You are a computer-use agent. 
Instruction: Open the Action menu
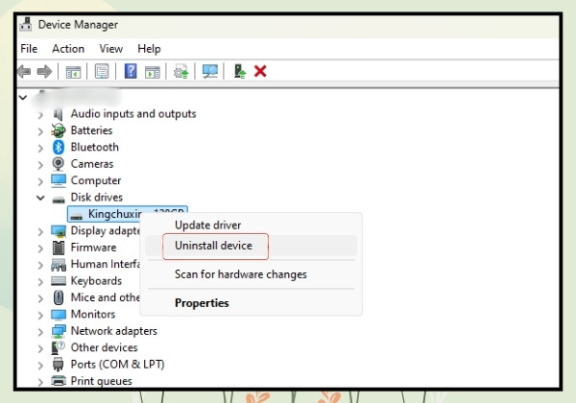68,48
